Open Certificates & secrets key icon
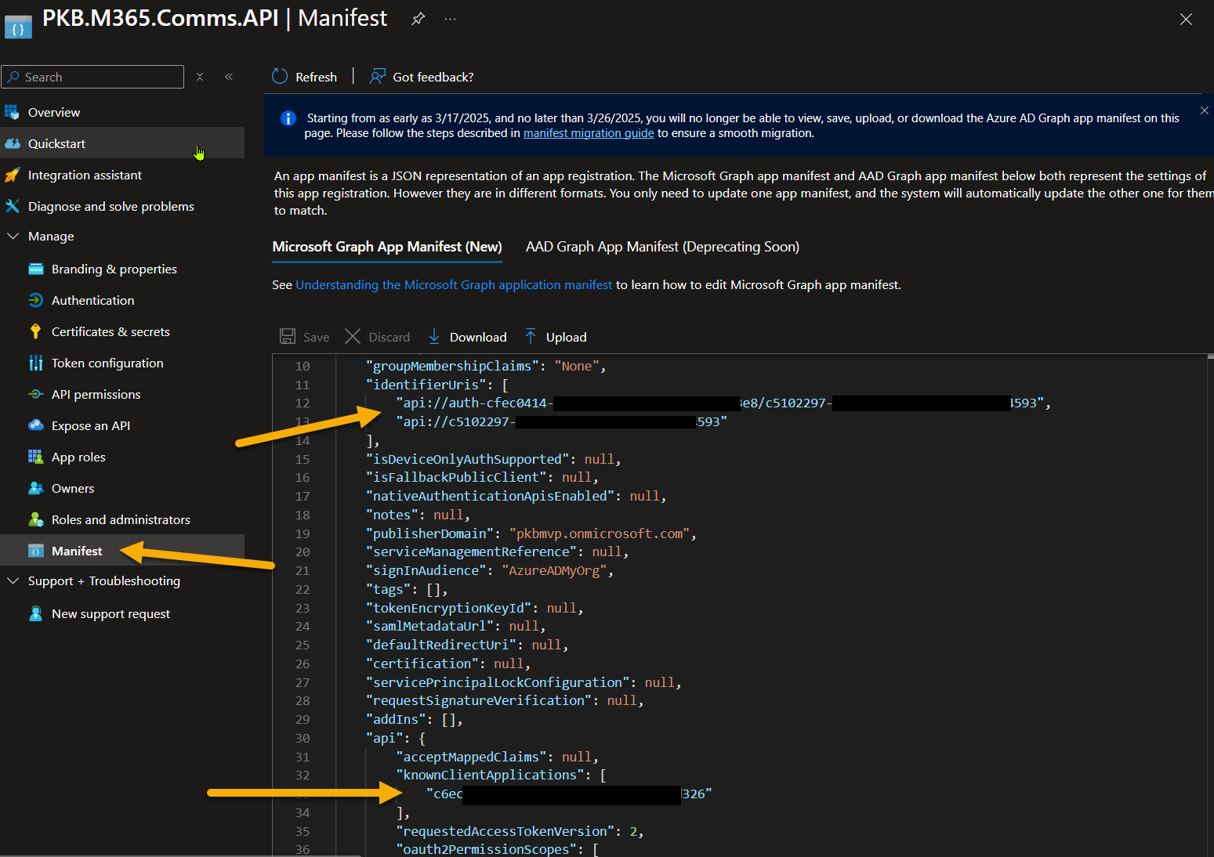 pos(35,331)
